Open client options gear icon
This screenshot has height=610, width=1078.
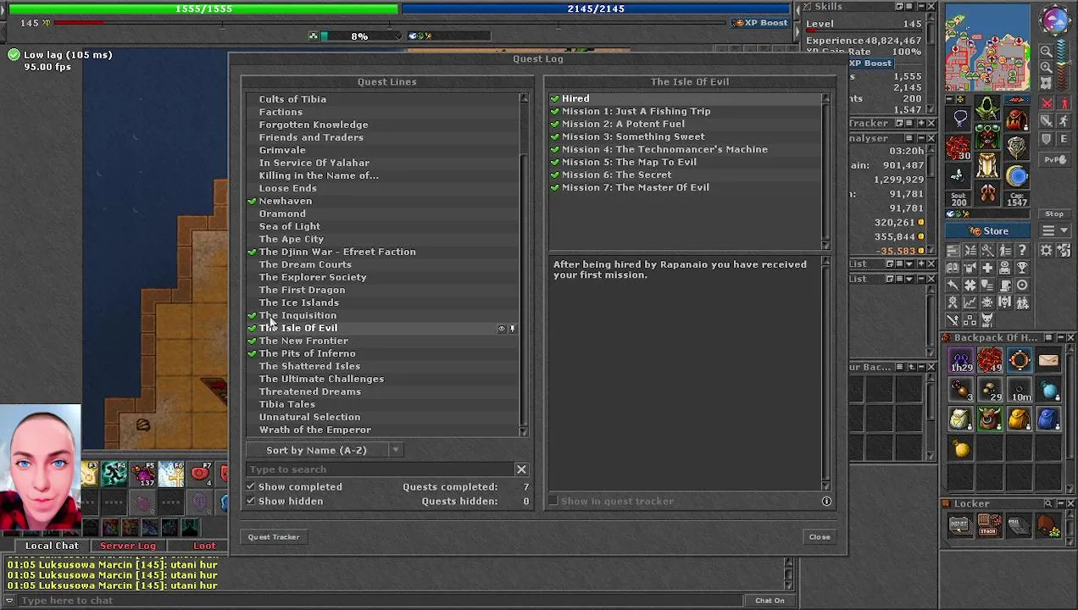(x=1046, y=250)
